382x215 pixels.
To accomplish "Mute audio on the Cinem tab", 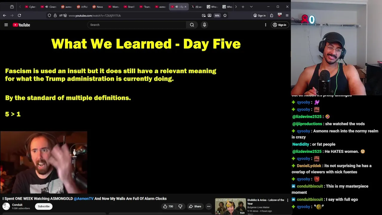I will click(x=47, y=7).
